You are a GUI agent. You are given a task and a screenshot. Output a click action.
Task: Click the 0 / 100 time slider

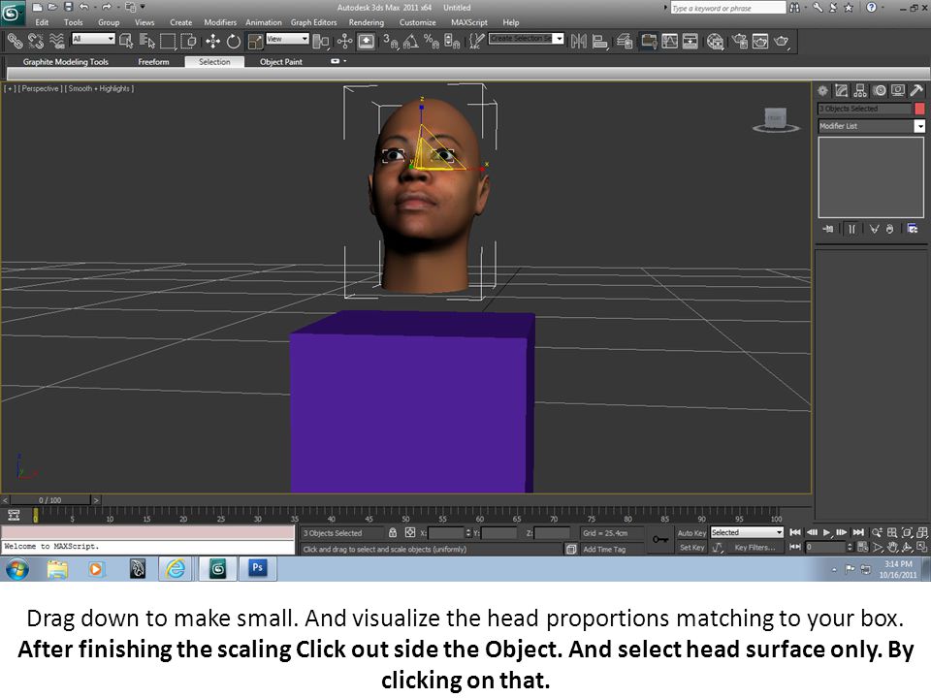click(50, 500)
